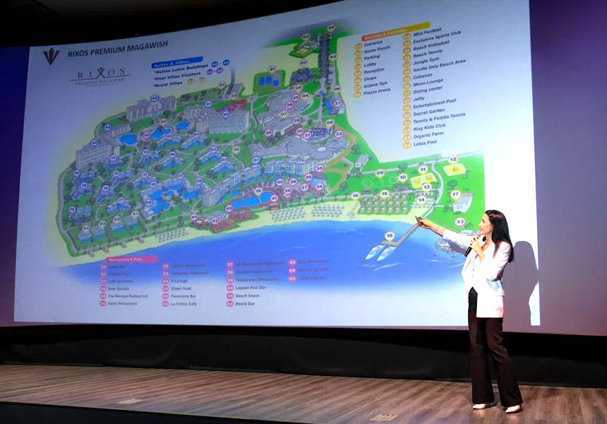Click 'Panorama Bar' legend entry
The height and width of the screenshot is (424, 607).
tap(184, 296)
